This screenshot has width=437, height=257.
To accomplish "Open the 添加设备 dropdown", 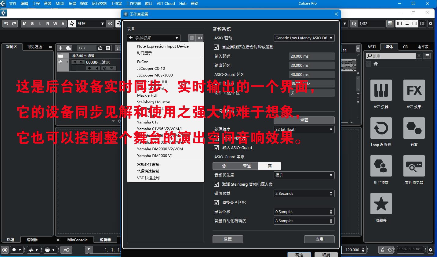I will coord(154,38).
